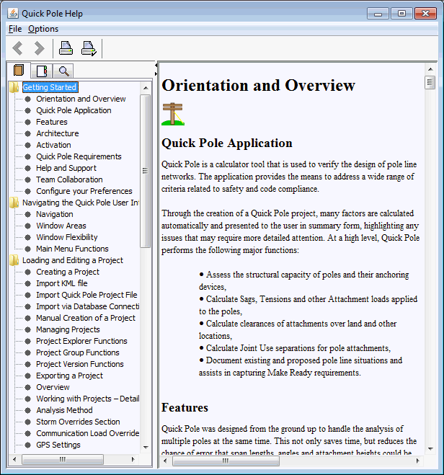
Task: Open Manual Creation of a Project topic
Action: click(86, 318)
